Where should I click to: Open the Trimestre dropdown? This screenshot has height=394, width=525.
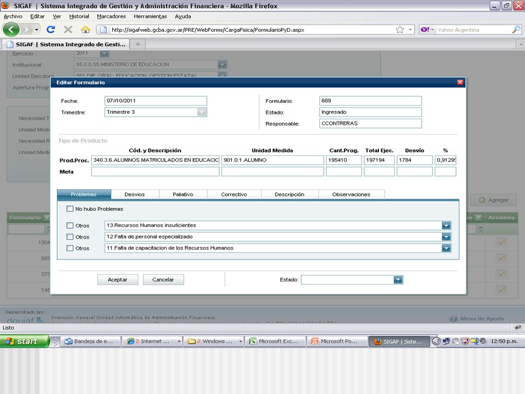click(202, 112)
